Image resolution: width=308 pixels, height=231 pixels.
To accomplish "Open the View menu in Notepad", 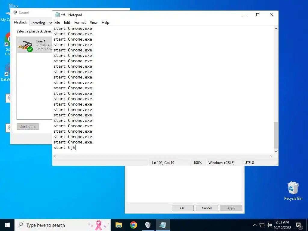I will (94, 23).
